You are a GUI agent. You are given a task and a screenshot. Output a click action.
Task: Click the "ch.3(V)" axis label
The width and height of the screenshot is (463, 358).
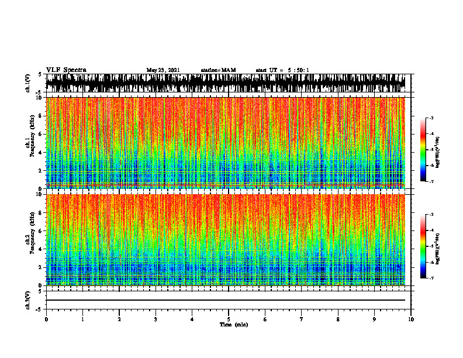[x=28, y=300]
